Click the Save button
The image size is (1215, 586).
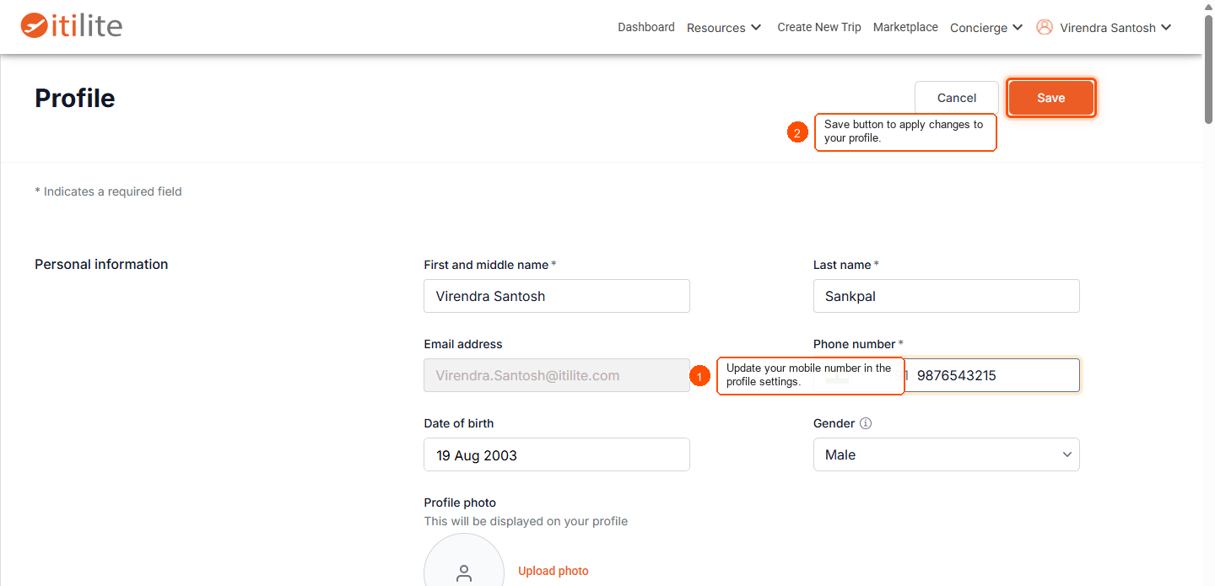point(1051,98)
